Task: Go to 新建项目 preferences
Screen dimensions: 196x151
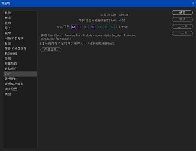Action: [x=20, y=64]
